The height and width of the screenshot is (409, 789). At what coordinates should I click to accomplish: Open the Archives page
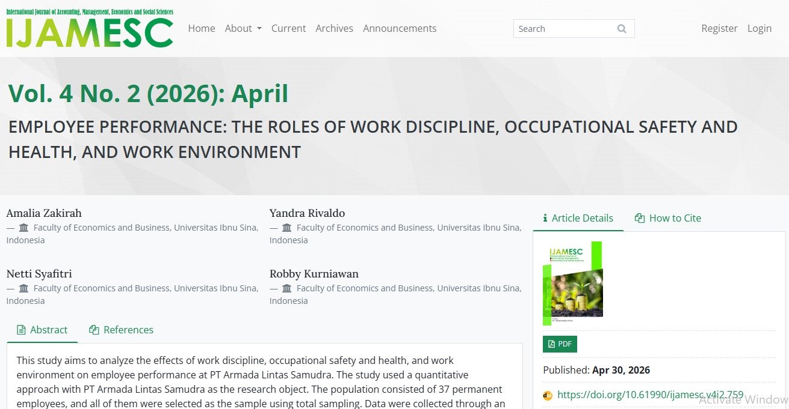click(334, 28)
